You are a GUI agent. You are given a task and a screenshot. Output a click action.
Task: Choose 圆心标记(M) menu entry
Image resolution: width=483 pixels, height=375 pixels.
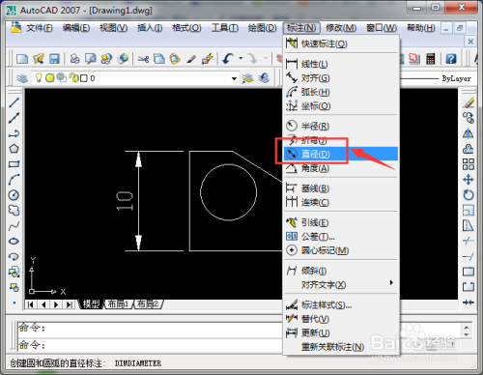(341, 250)
